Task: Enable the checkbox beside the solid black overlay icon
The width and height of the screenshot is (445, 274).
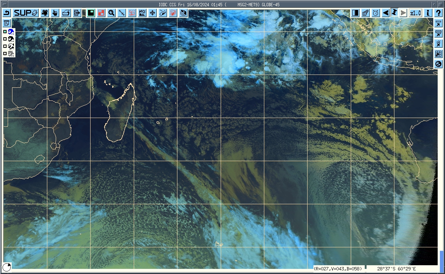Action: click(x=5, y=39)
